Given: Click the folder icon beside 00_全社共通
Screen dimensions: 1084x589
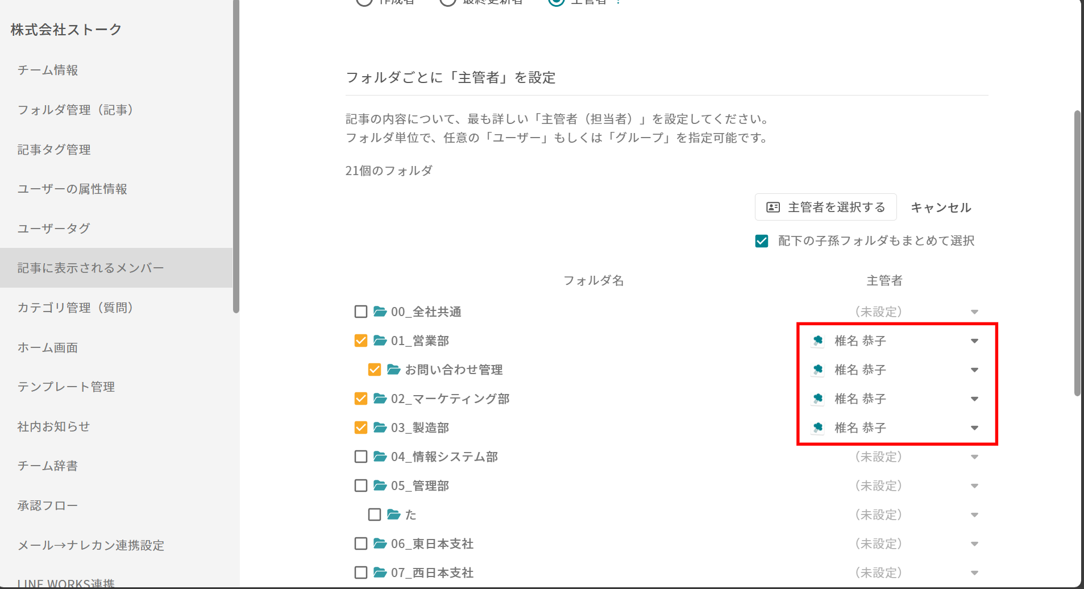Looking at the screenshot, I should coord(380,312).
